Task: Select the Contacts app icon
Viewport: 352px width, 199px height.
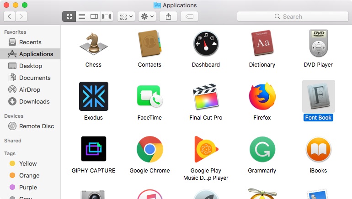Action: tap(150, 44)
